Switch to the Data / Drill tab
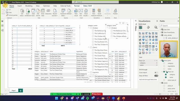The height and width of the screenshot is (101, 180). [87, 6]
